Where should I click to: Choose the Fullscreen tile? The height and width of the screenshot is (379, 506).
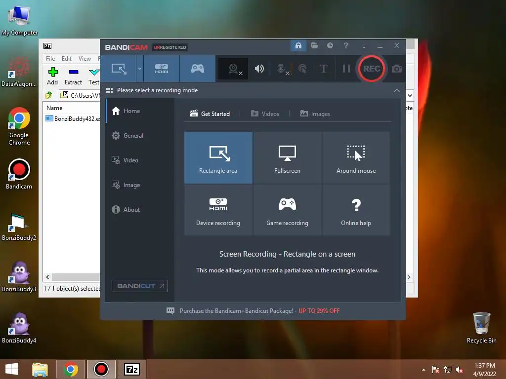click(287, 157)
